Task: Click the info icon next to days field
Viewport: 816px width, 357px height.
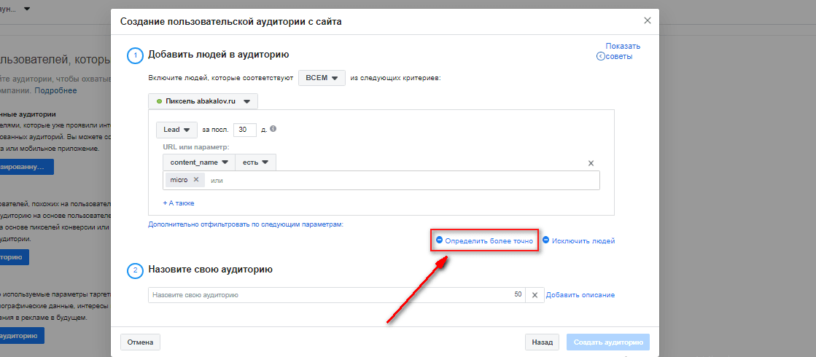Action: (273, 128)
